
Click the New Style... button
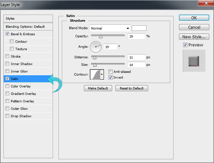pyautogui.click(x=194, y=37)
